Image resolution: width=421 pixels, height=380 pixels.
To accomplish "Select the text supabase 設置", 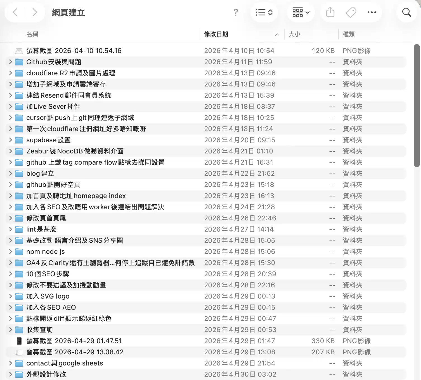I will (x=48, y=140).
